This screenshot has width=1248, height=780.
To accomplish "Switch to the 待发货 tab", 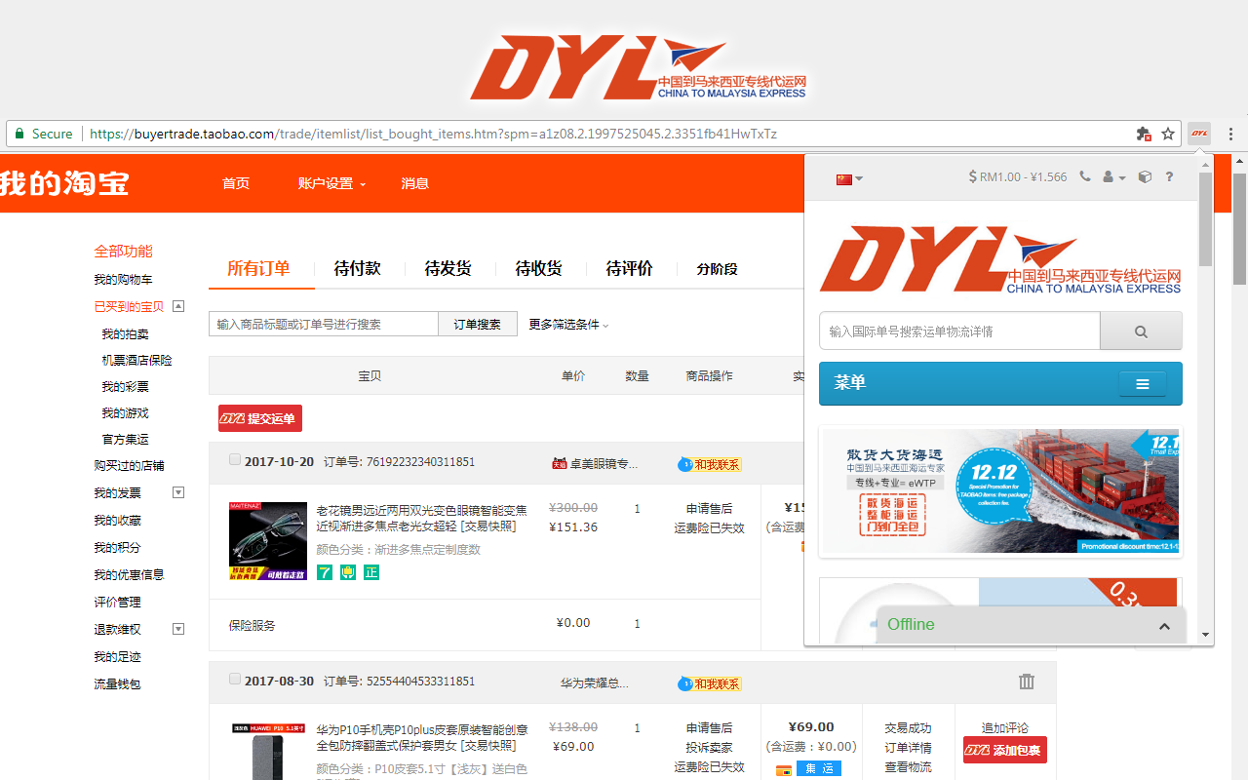I will coord(448,269).
